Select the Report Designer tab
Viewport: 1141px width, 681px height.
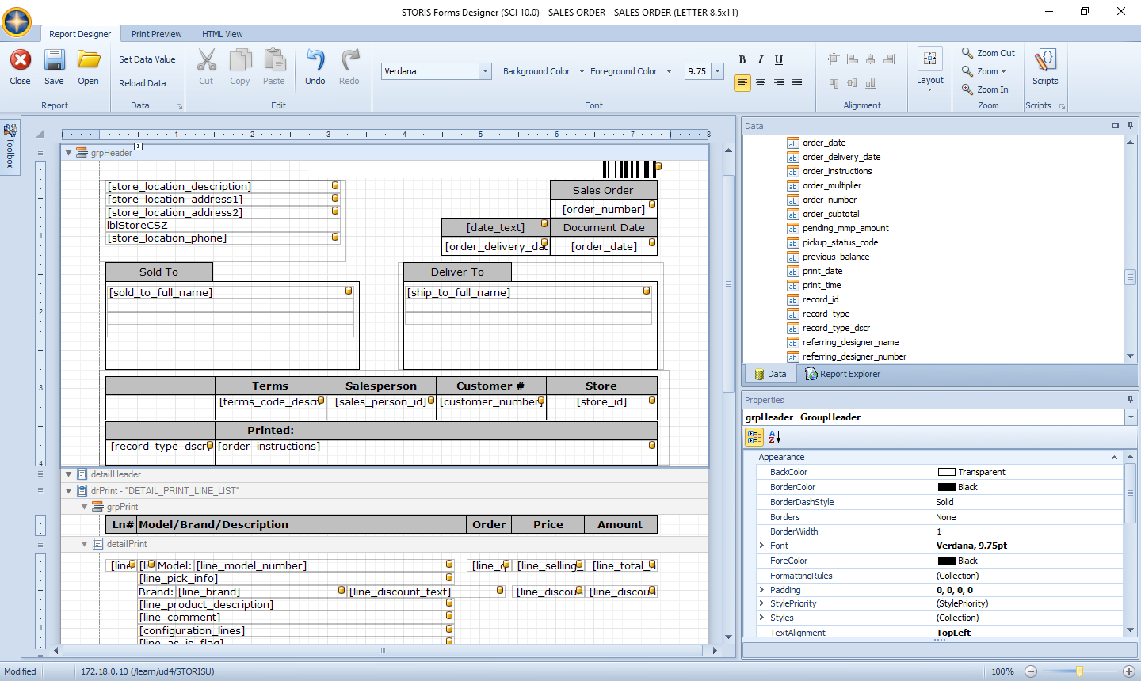(x=80, y=34)
